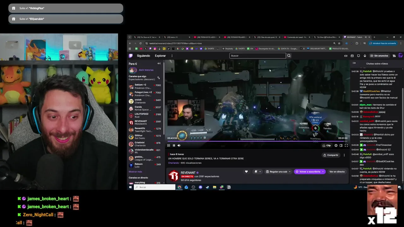Open Steam on the Windows taskbar
This screenshot has width=404, height=227.
coord(207,187)
